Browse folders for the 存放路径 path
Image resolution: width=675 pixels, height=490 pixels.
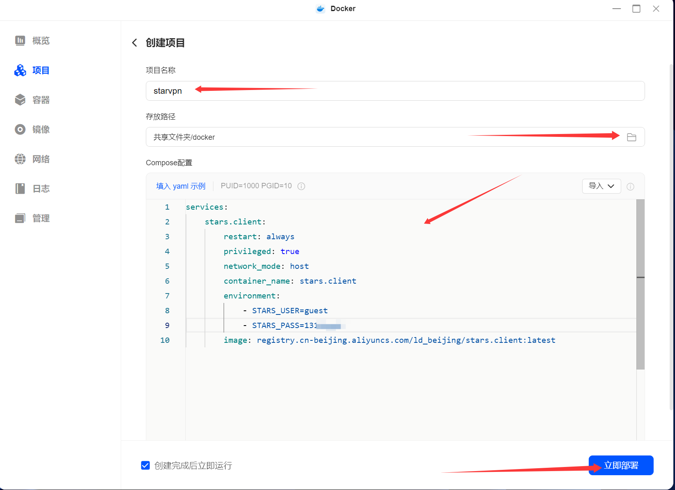tap(631, 137)
